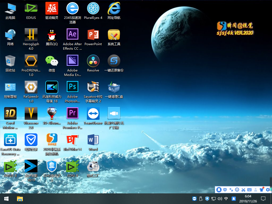The image size is (272, 204).
Task: Toggle 中 Chinese mode on IME toolbar
Action: [x=225, y=190]
